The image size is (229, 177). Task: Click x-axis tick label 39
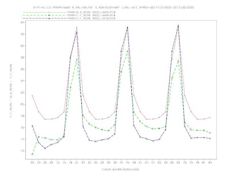tap(115, 163)
